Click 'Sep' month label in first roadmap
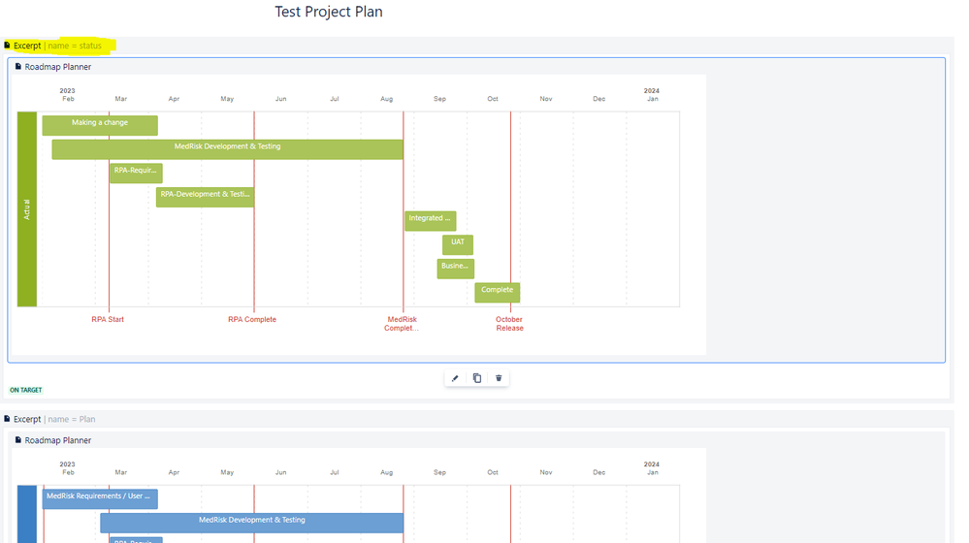The image size is (969, 543). [439, 99]
